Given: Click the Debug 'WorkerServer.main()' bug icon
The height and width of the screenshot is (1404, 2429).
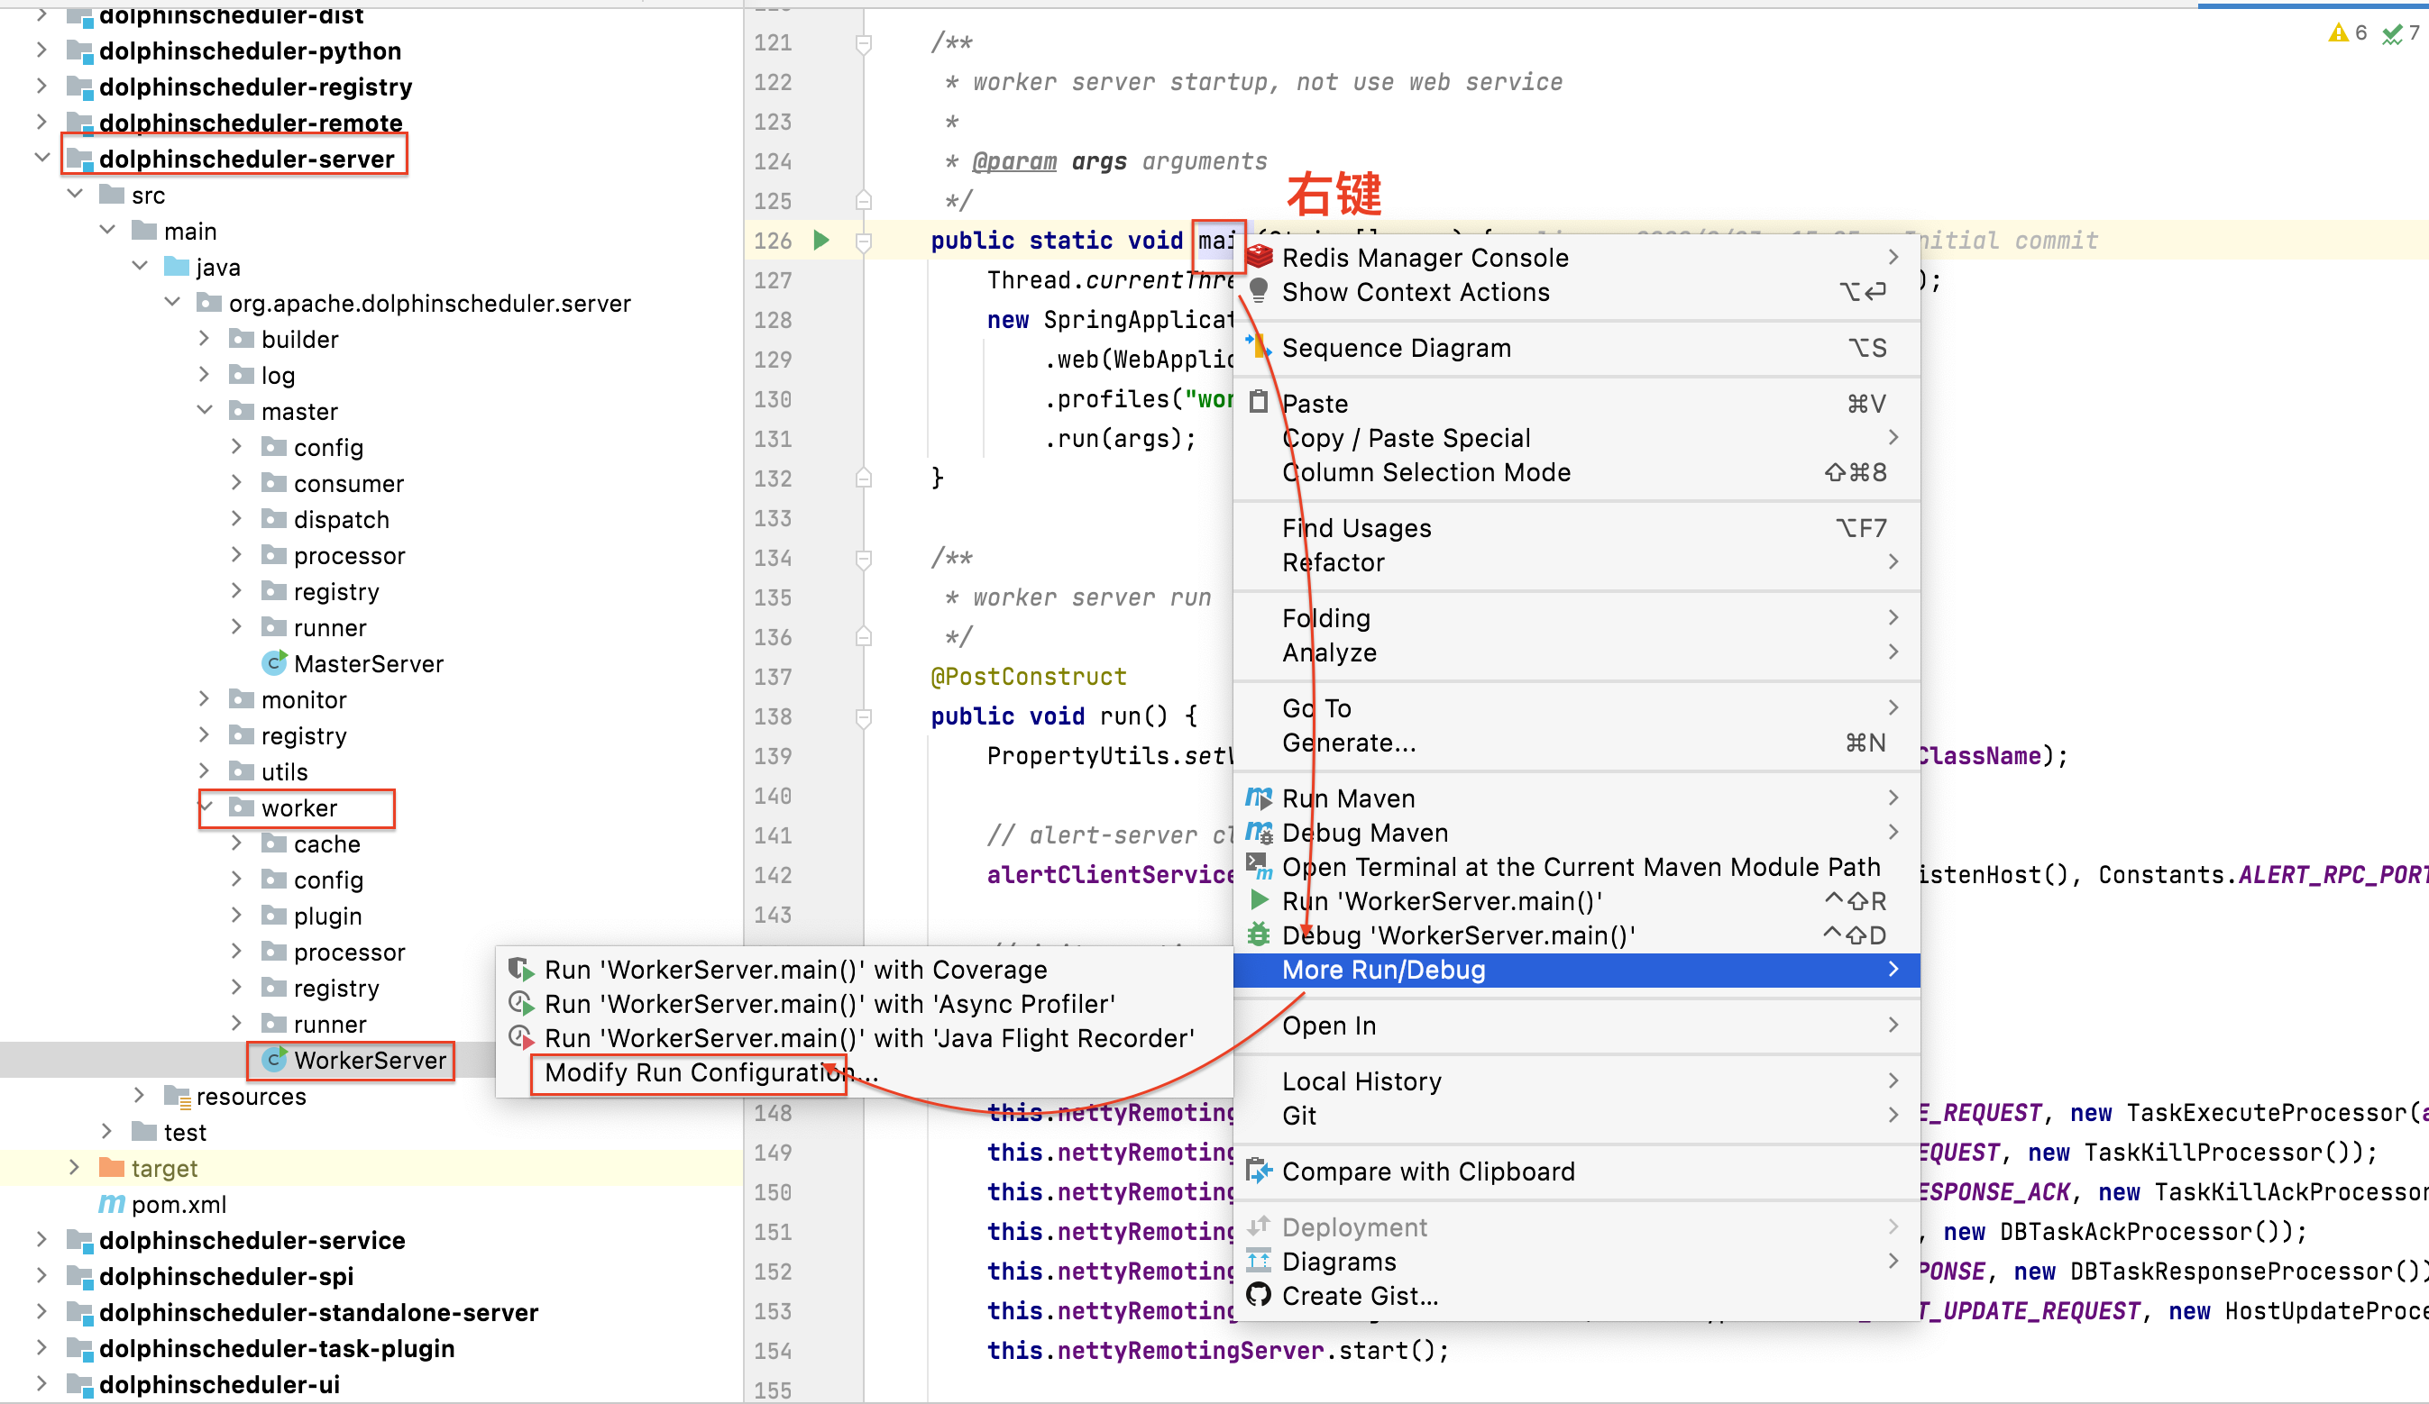Looking at the screenshot, I should [1259, 934].
